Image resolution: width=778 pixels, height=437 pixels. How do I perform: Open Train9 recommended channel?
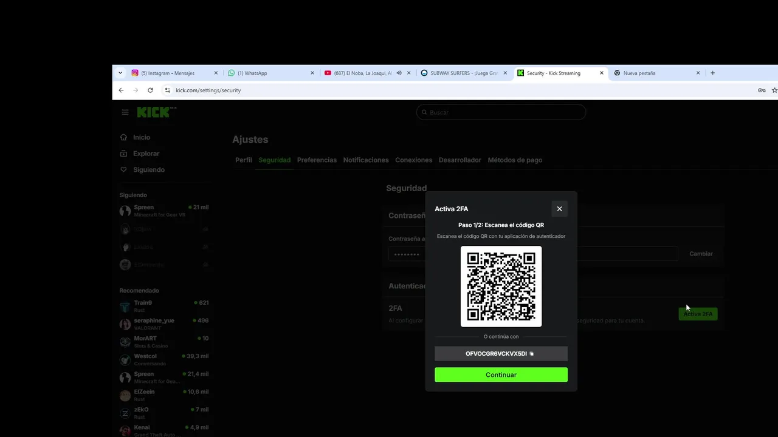click(164, 306)
